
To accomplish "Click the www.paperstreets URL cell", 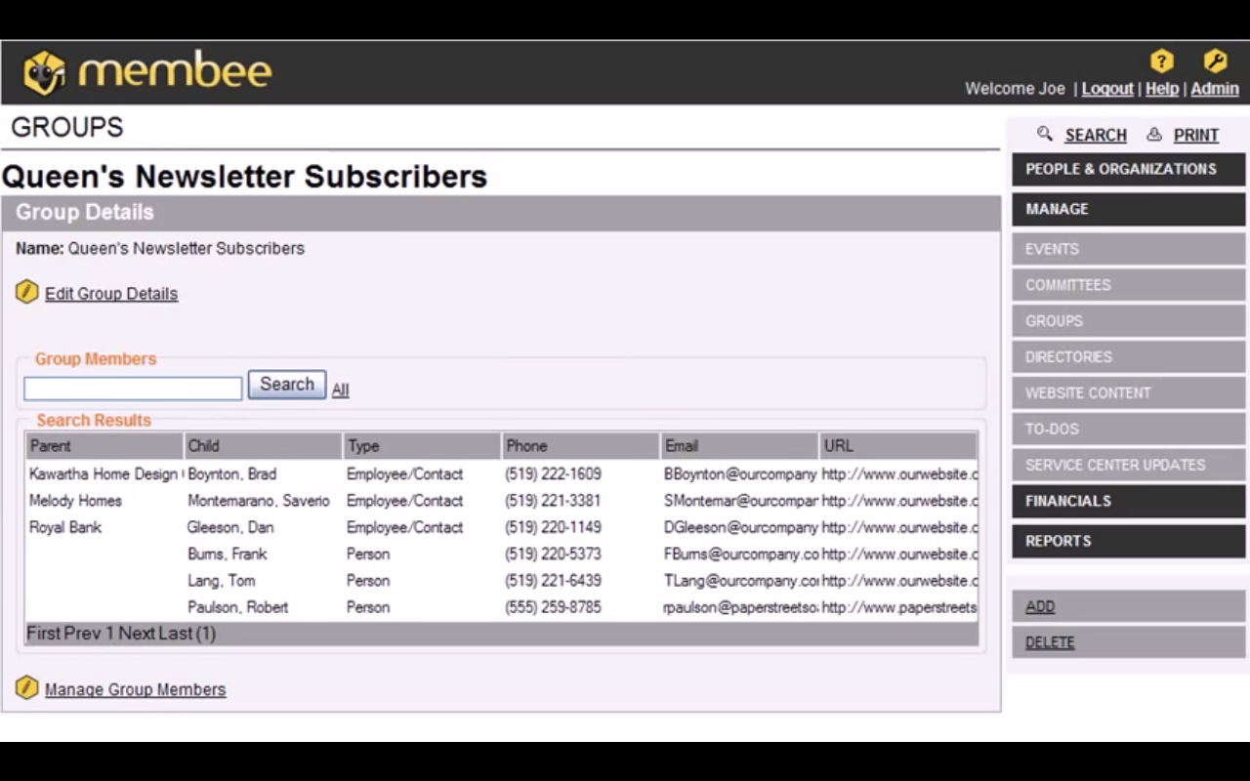I will tap(899, 607).
